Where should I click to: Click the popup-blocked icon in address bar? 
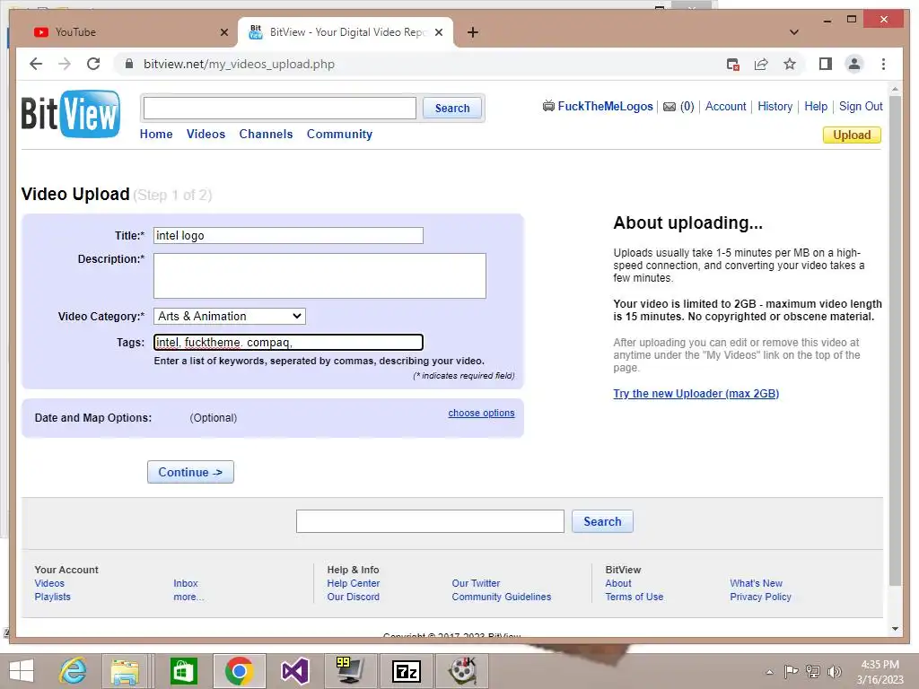732,64
